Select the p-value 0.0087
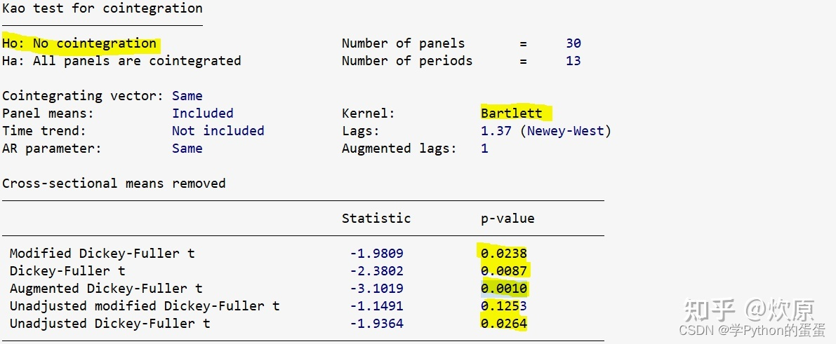Viewport: 836px width, 344px height. pos(504,271)
